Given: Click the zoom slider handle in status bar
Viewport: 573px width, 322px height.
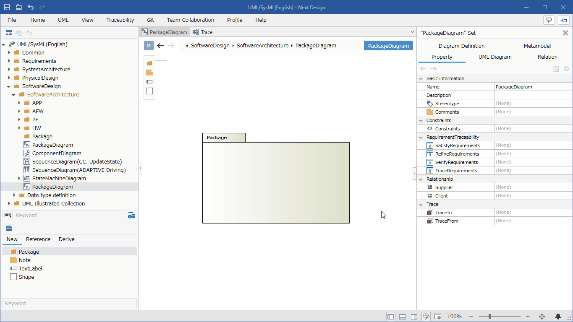Looking at the screenshot, I should 489,317.
